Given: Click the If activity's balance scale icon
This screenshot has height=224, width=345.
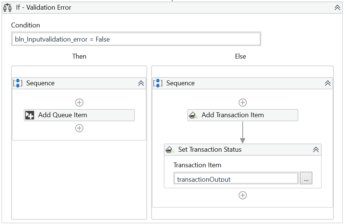Looking at the screenshot, I should [x=7, y=7].
